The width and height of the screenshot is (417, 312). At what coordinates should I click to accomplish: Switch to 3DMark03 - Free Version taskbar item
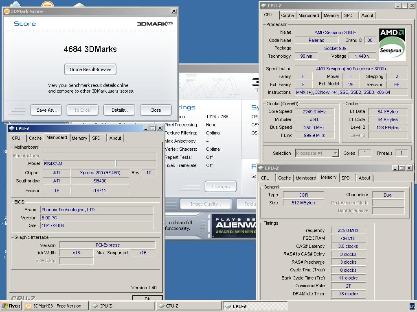tap(56, 306)
